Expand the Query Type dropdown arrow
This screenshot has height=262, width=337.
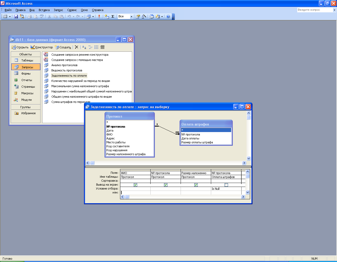click(x=93, y=17)
